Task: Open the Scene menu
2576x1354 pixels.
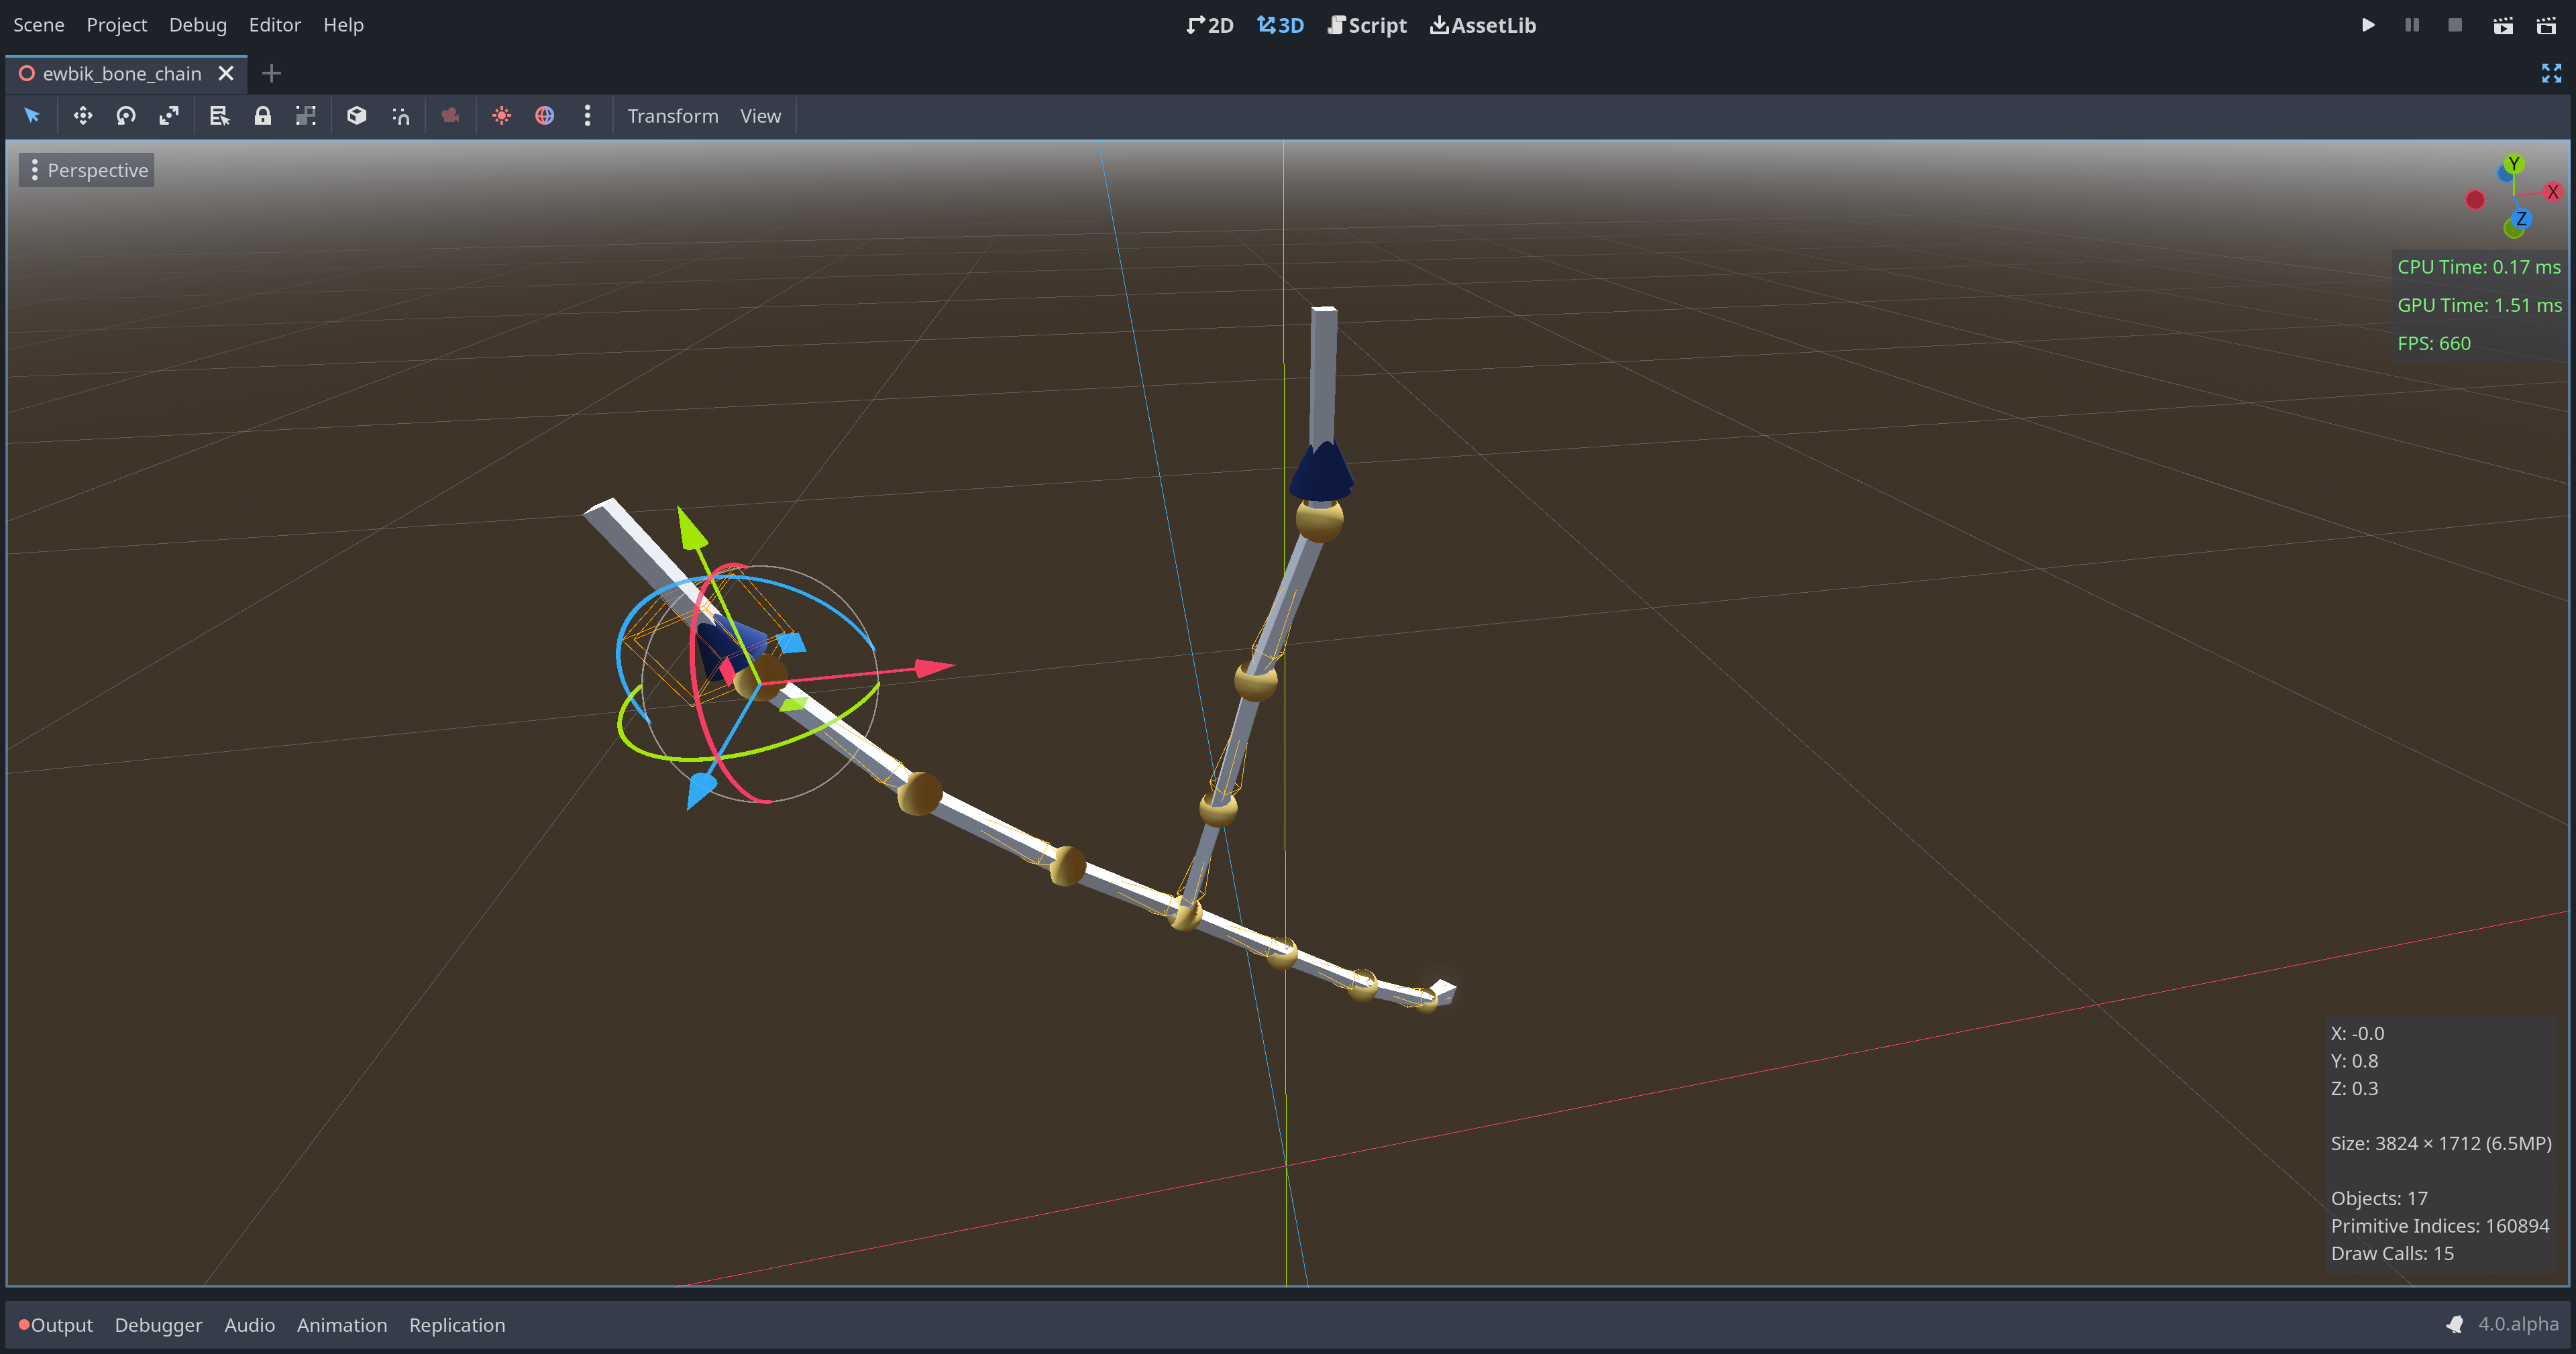Action: pos(39,25)
